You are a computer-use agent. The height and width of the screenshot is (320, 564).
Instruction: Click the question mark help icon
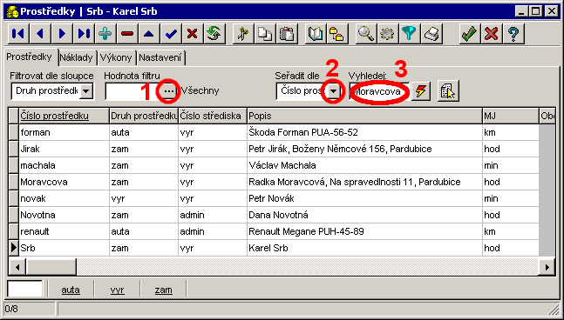[x=513, y=34]
